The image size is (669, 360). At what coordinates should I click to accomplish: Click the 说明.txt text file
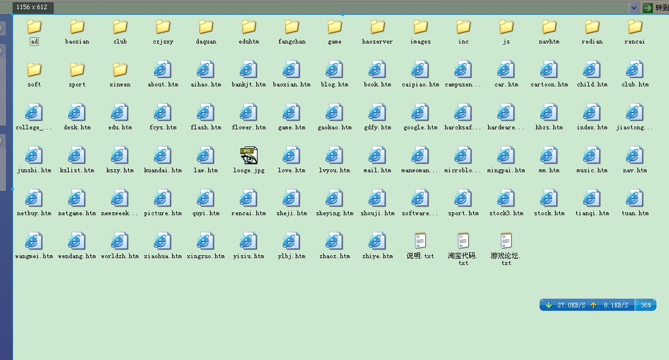420,242
